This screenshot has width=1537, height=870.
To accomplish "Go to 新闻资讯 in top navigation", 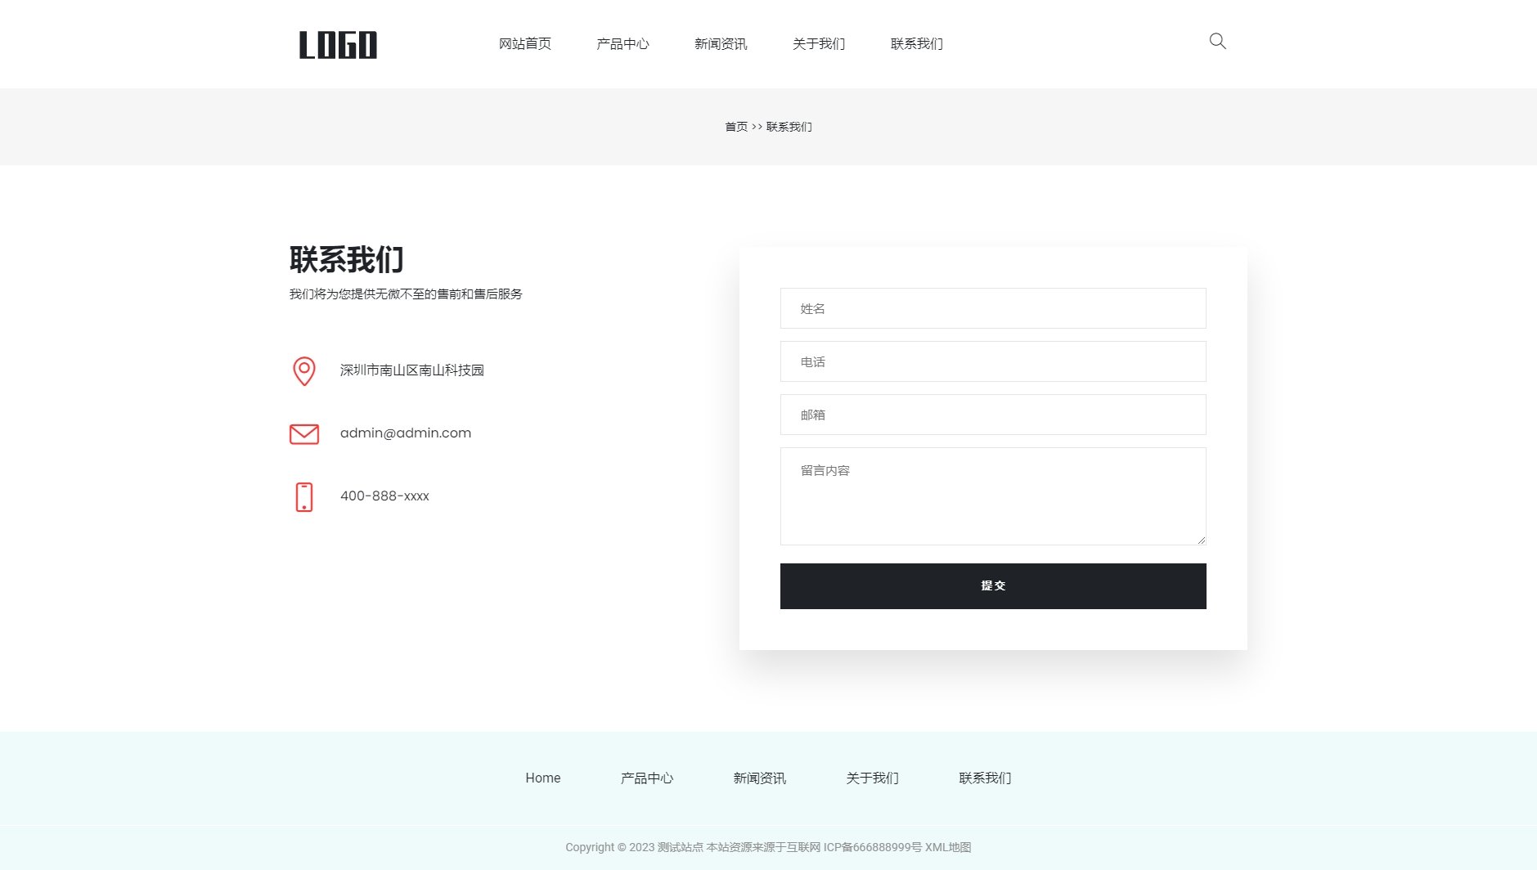I will coord(721,44).
